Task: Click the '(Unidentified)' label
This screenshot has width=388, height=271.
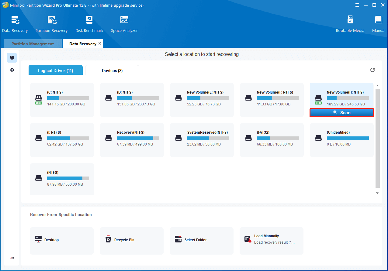Action: point(338,132)
